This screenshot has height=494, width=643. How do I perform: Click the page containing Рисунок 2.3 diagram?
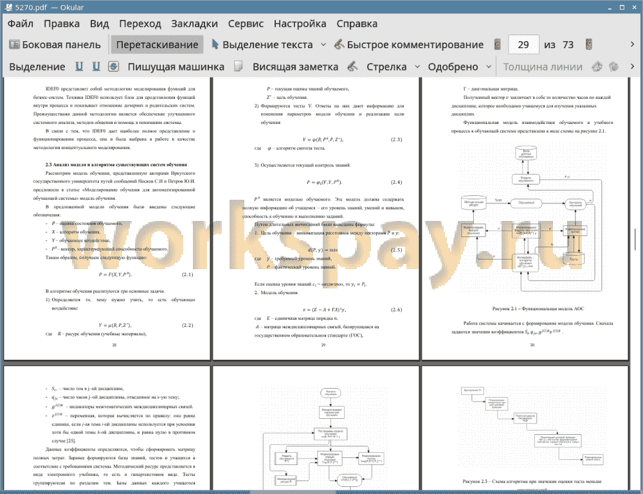[x=525, y=428]
